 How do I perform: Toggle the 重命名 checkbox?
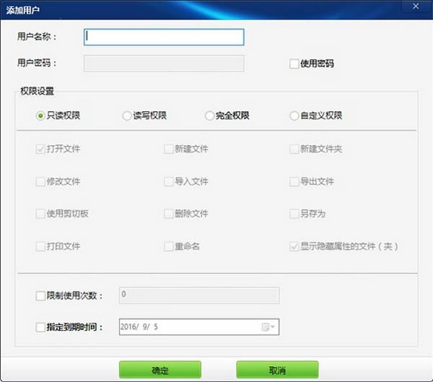pos(168,246)
